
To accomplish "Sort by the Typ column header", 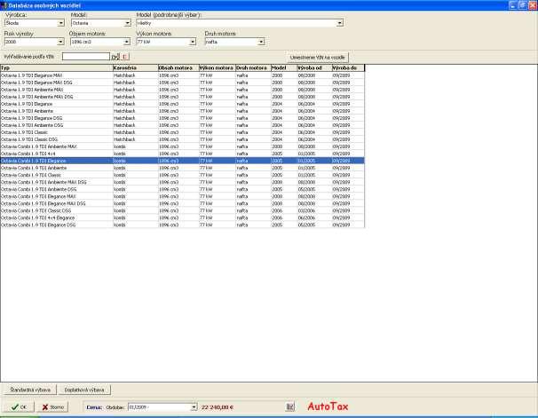I will (x=56, y=68).
